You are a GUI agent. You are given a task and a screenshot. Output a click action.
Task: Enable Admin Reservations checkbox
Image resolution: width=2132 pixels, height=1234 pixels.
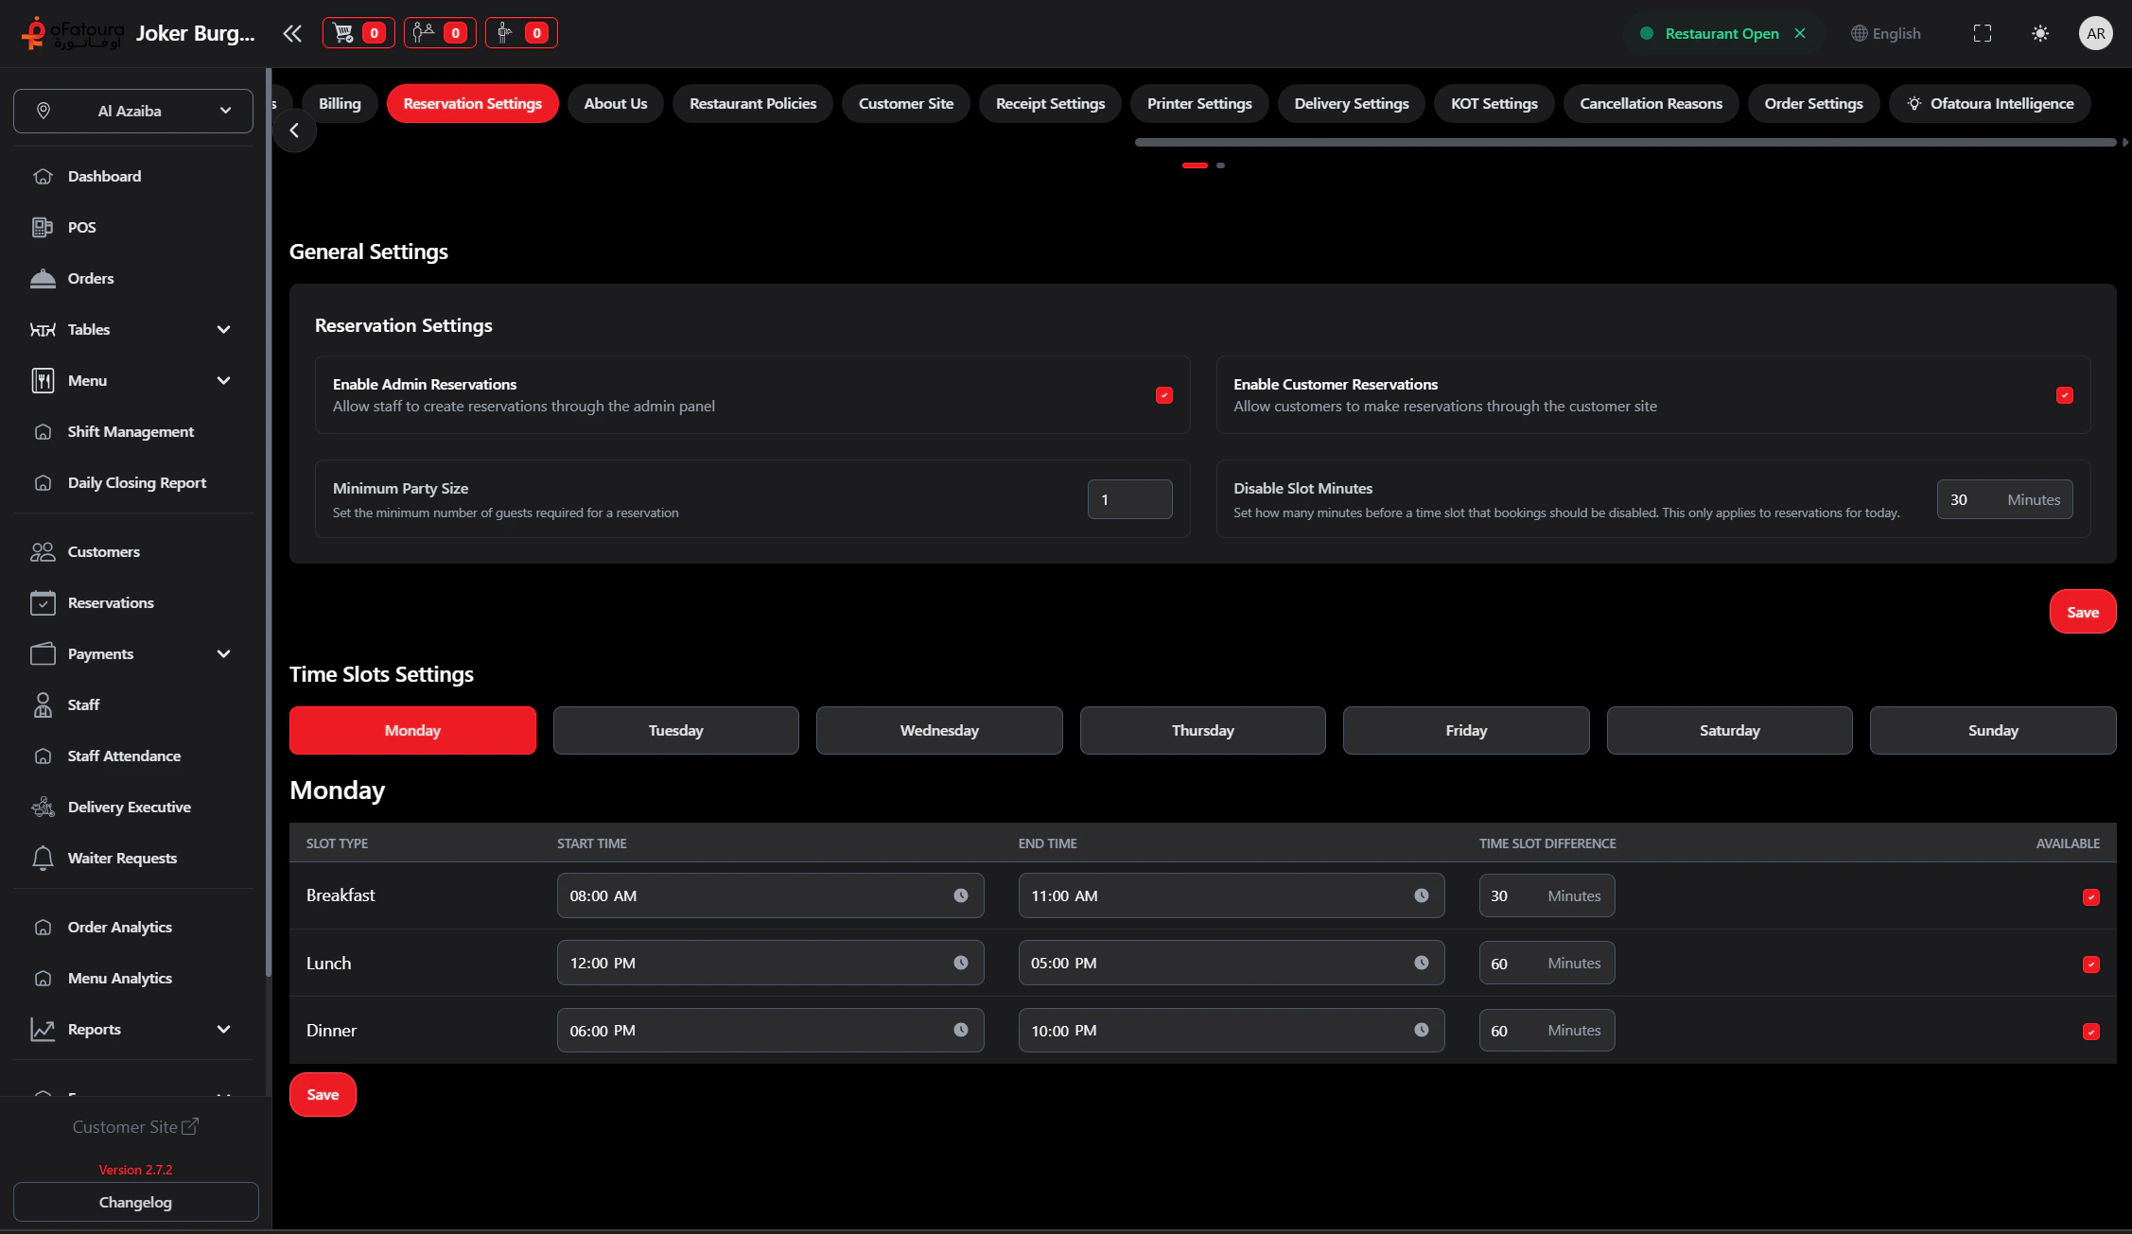click(x=1163, y=395)
